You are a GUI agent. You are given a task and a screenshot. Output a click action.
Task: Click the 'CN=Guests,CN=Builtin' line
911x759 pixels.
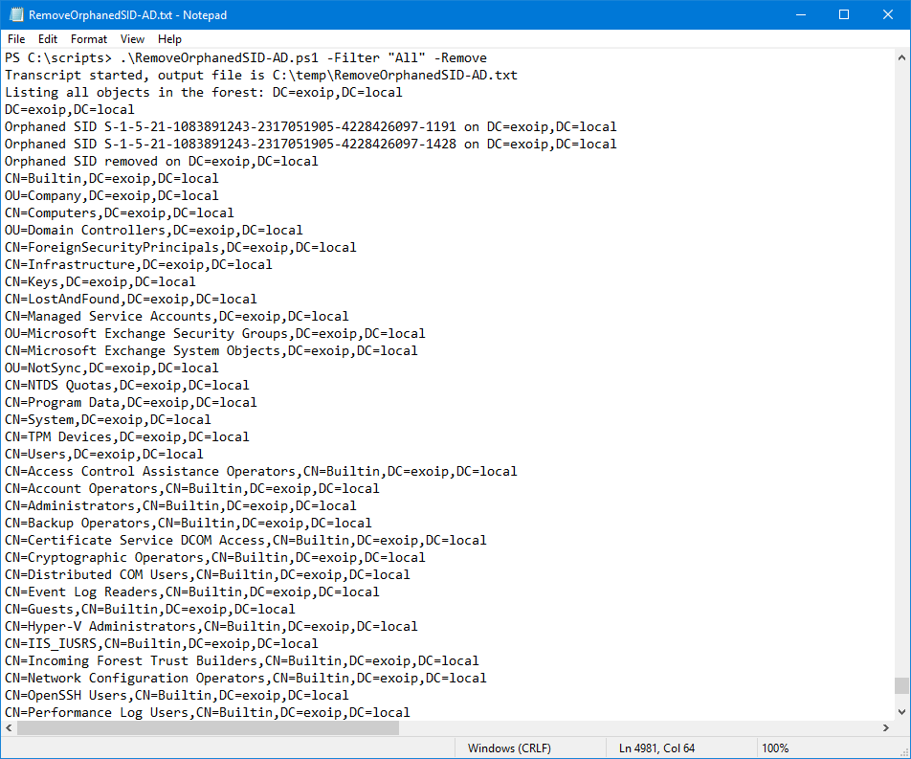pyautogui.click(x=150, y=609)
